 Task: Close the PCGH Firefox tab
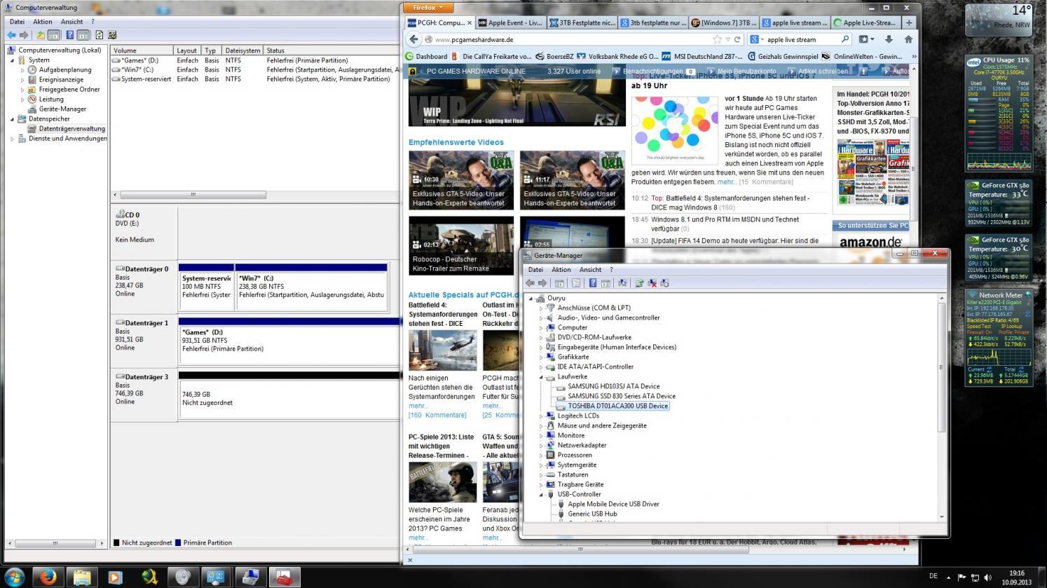pyautogui.click(x=470, y=22)
